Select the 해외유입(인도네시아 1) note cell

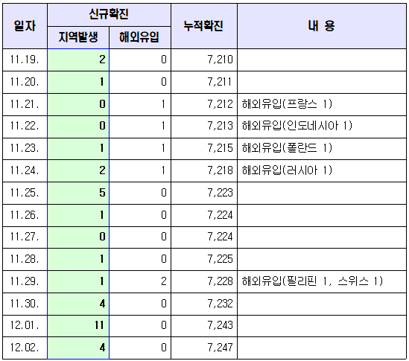[x=322, y=127]
